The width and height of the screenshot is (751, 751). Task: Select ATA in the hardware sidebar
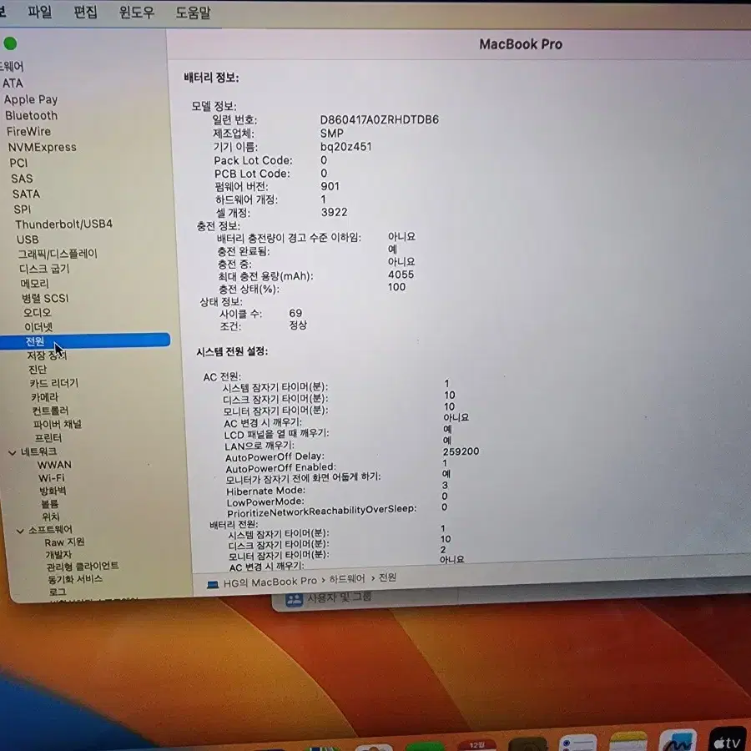[13, 83]
